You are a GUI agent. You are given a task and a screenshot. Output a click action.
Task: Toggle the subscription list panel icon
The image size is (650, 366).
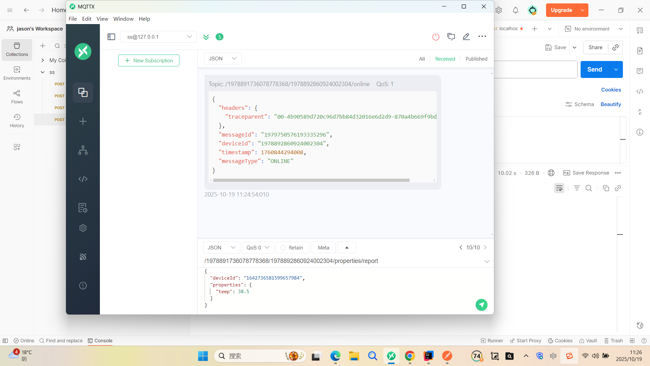pyautogui.click(x=111, y=37)
